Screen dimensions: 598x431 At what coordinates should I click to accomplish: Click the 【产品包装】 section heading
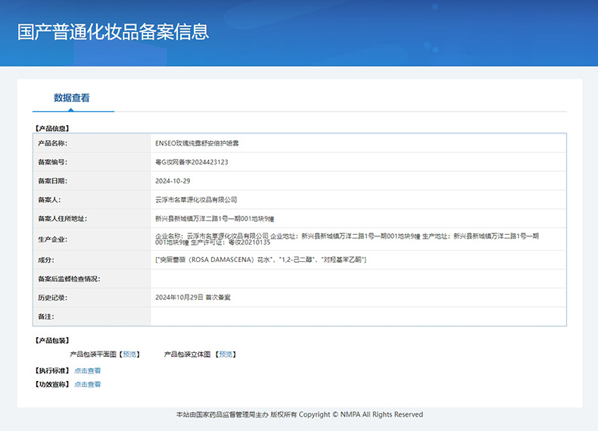52,340
